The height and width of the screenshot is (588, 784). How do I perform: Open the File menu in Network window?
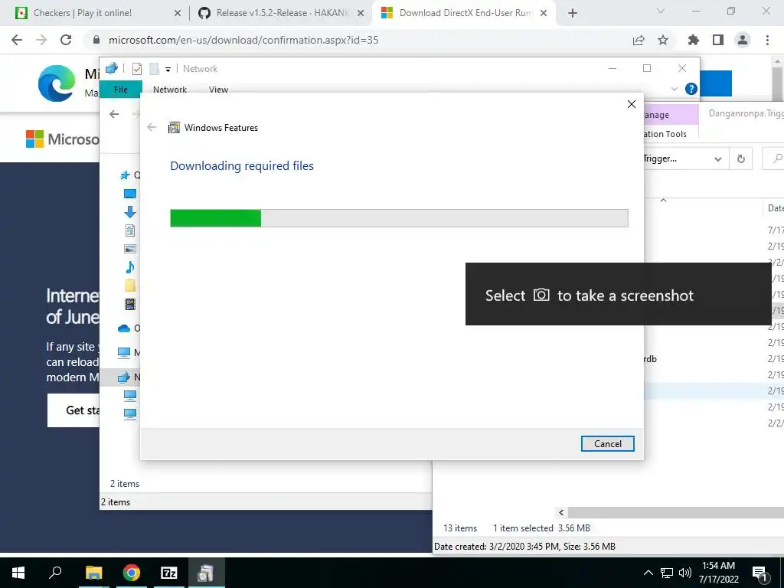point(120,90)
